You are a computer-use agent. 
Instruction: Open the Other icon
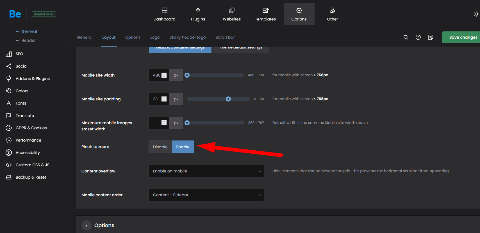click(x=333, y=10)
